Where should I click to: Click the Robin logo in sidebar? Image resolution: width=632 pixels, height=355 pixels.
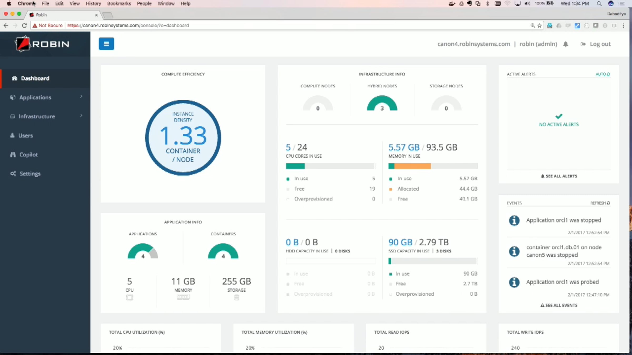click(42, 44)
